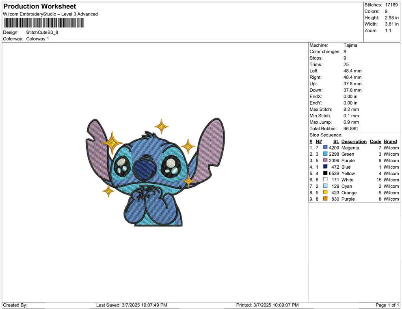Click the barcode under the worksheet title

pos(44,23)
